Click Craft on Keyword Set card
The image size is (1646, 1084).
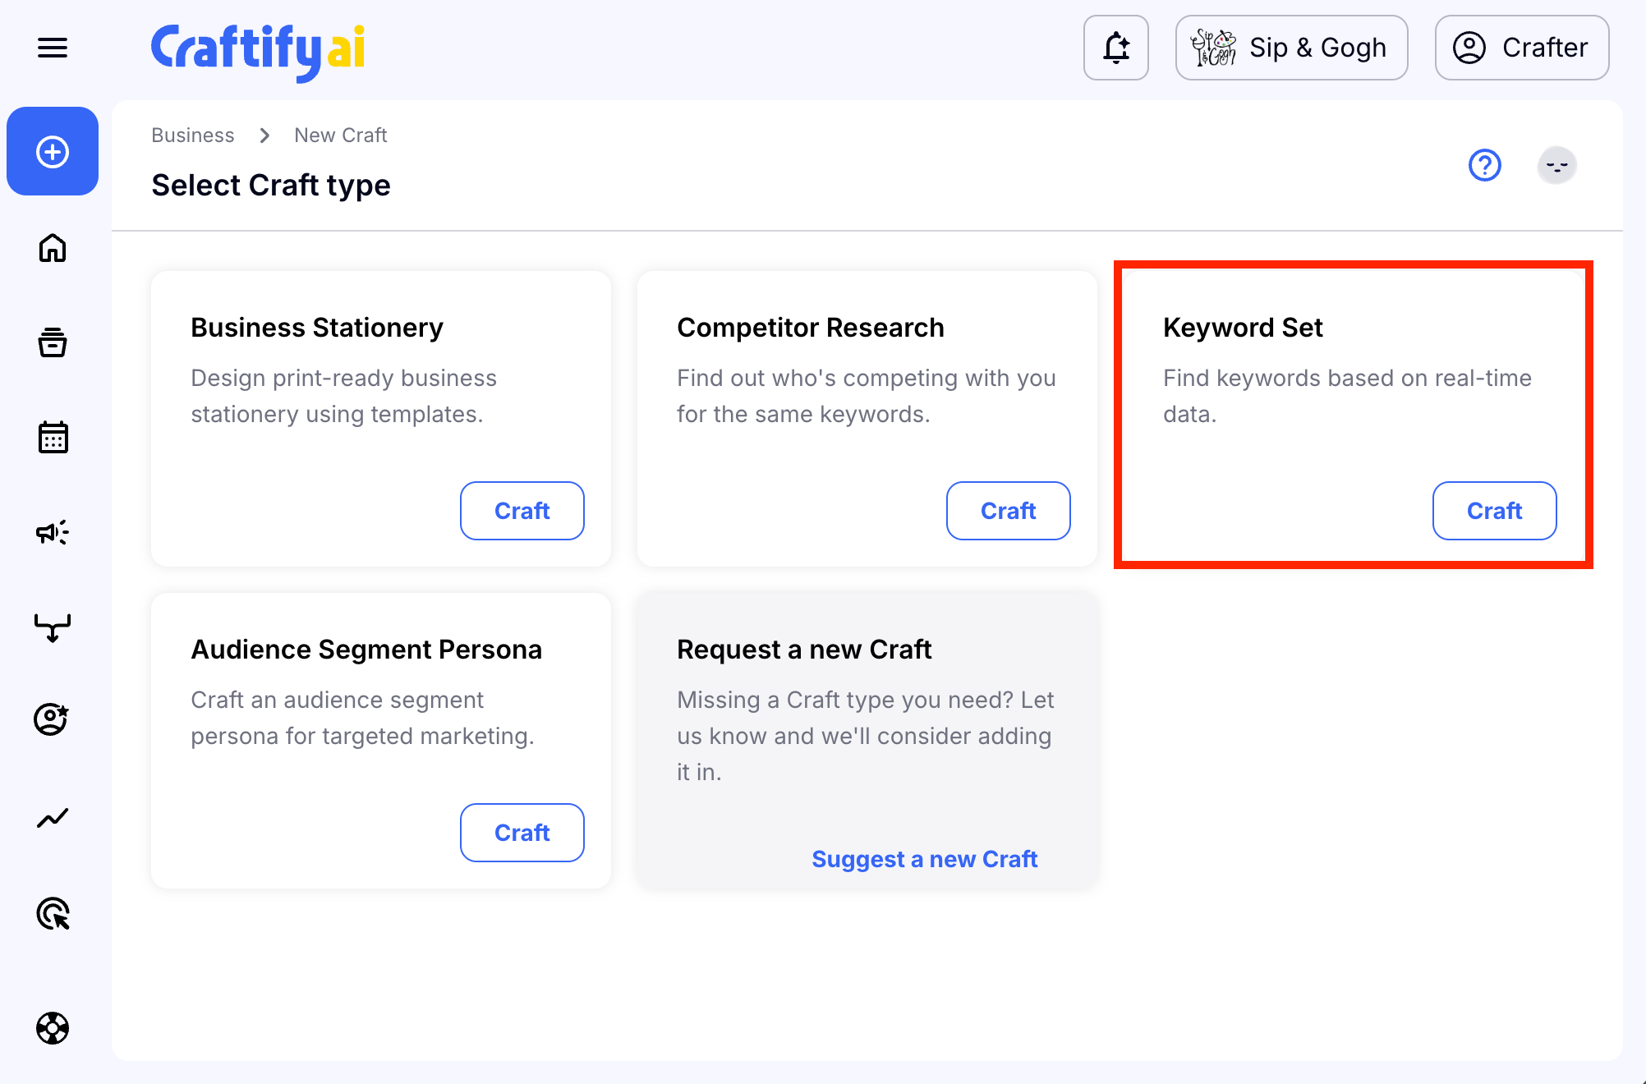point(1494,511)
